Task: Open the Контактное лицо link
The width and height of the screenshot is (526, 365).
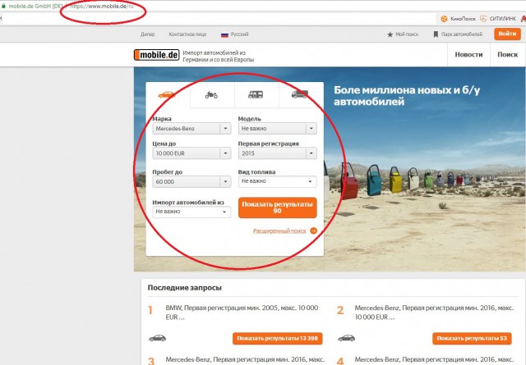Action: [x=187, y=34]
